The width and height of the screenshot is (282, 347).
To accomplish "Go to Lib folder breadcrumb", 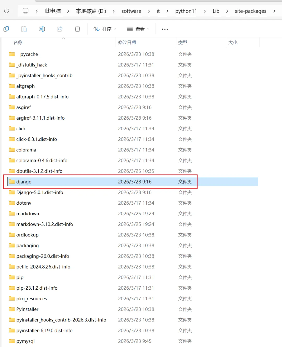I will [x=216, y=11].
